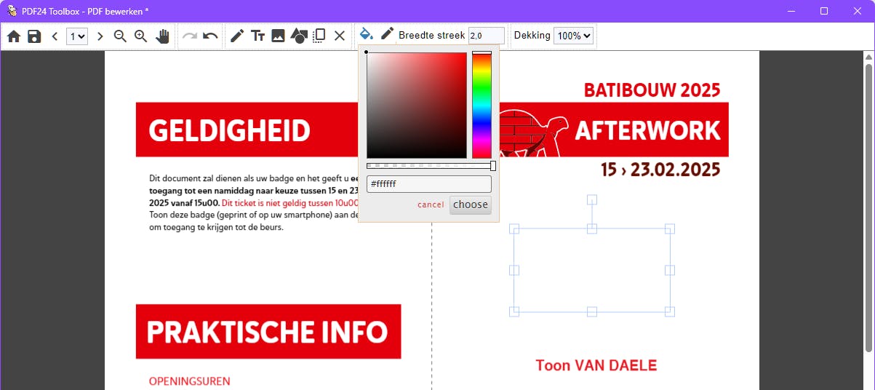Image resolution: width=875 pixels, height=390 pixels.
Task: Click the hex color input field
Action: (429, 184)
